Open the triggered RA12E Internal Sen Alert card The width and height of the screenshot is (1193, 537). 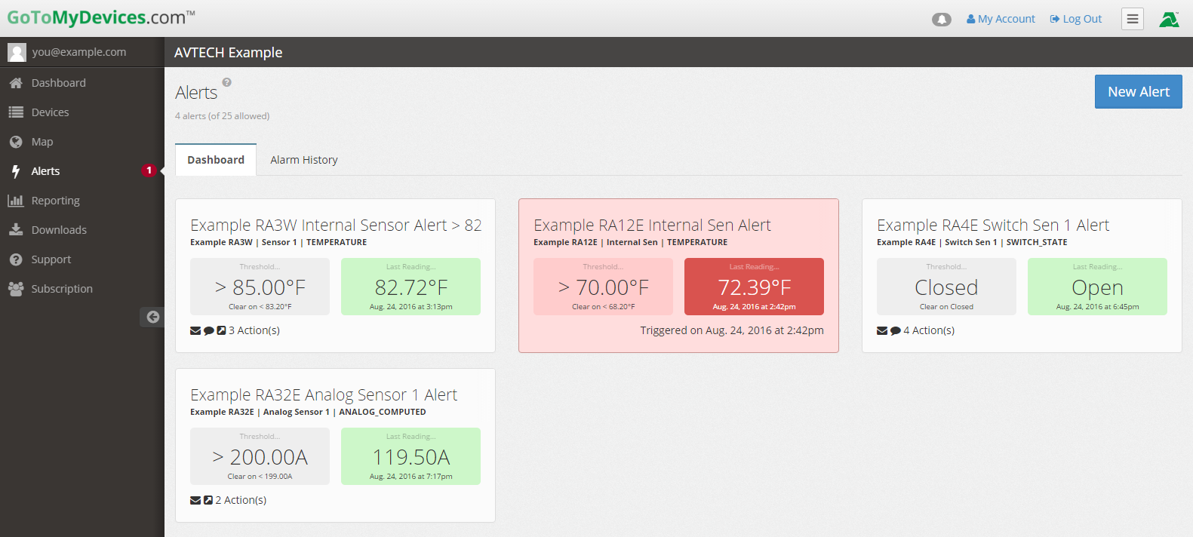(x=652, y=226)
